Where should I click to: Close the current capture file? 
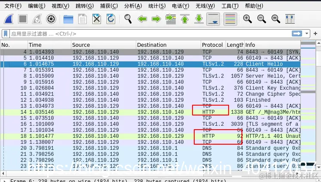[97, 19]
